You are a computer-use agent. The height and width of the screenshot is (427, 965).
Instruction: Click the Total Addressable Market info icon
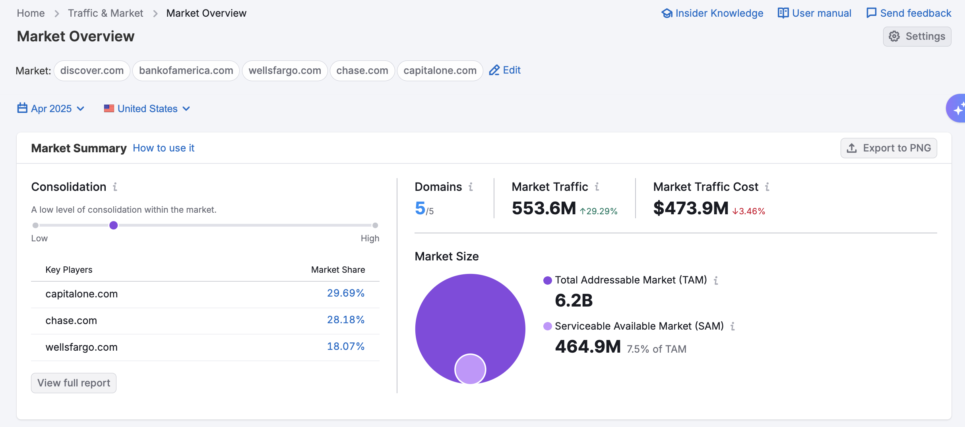tap(716, 280)
